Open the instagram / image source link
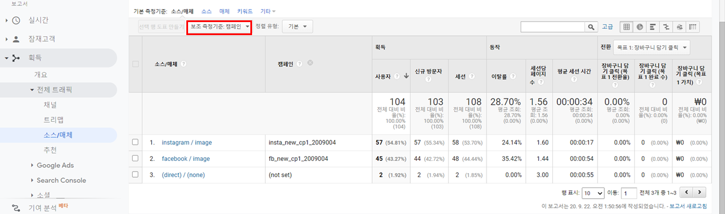725x214 pixels. point(186,143)
